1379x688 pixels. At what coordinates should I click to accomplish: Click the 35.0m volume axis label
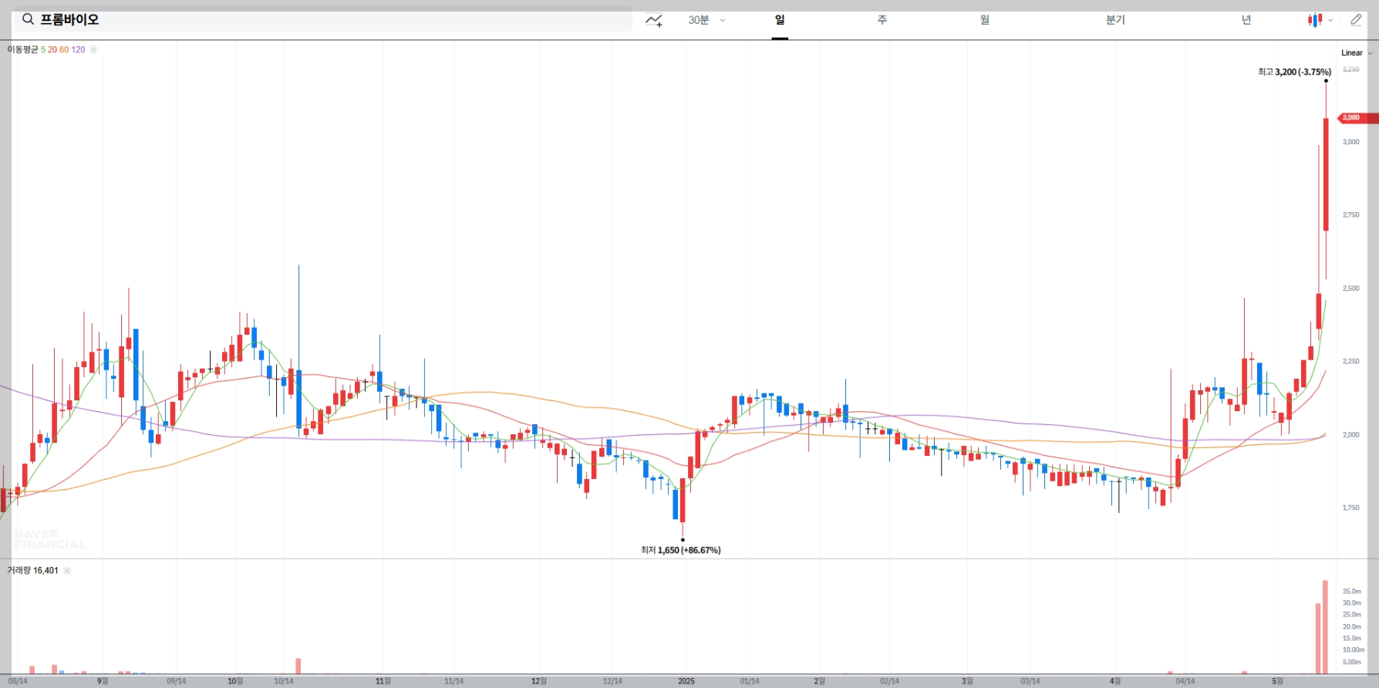[x=1351, y=592]
